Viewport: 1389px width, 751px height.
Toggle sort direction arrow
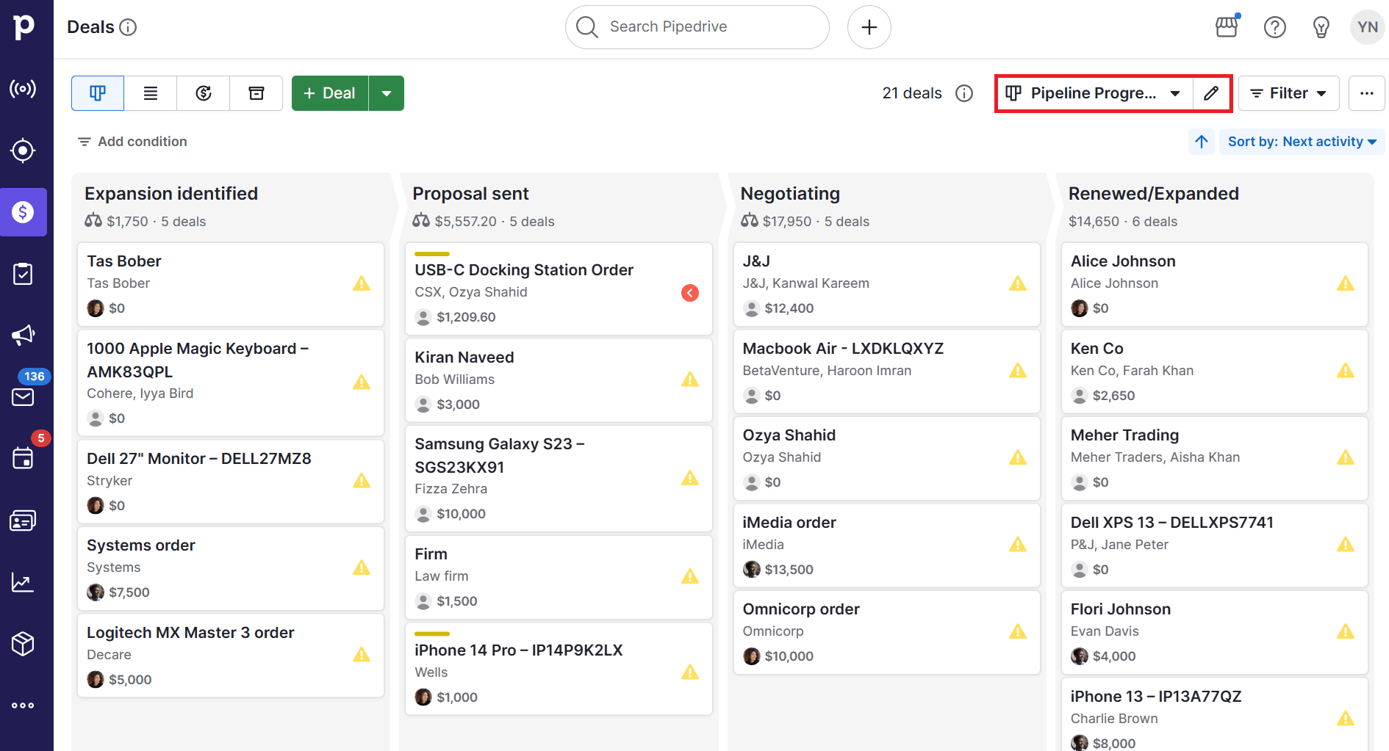pos(1202,142)
